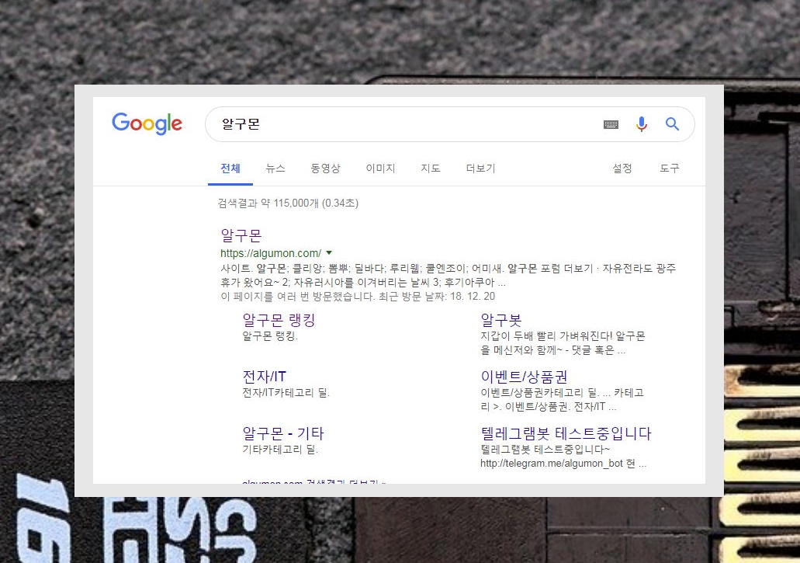Start voice search with microphone icon
Image resolution: width=800 pixels, height=563 pixels.
click(642, 124)
